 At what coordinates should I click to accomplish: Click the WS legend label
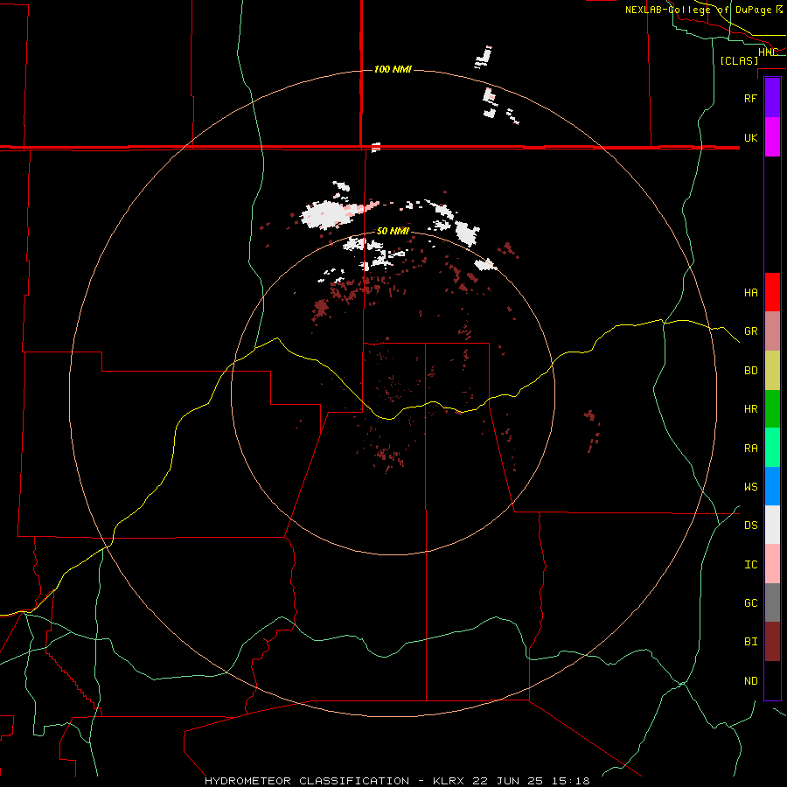751,487
